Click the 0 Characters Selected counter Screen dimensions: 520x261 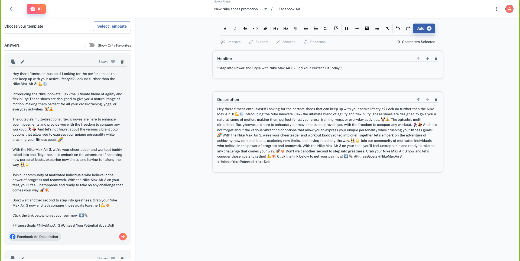416,42
